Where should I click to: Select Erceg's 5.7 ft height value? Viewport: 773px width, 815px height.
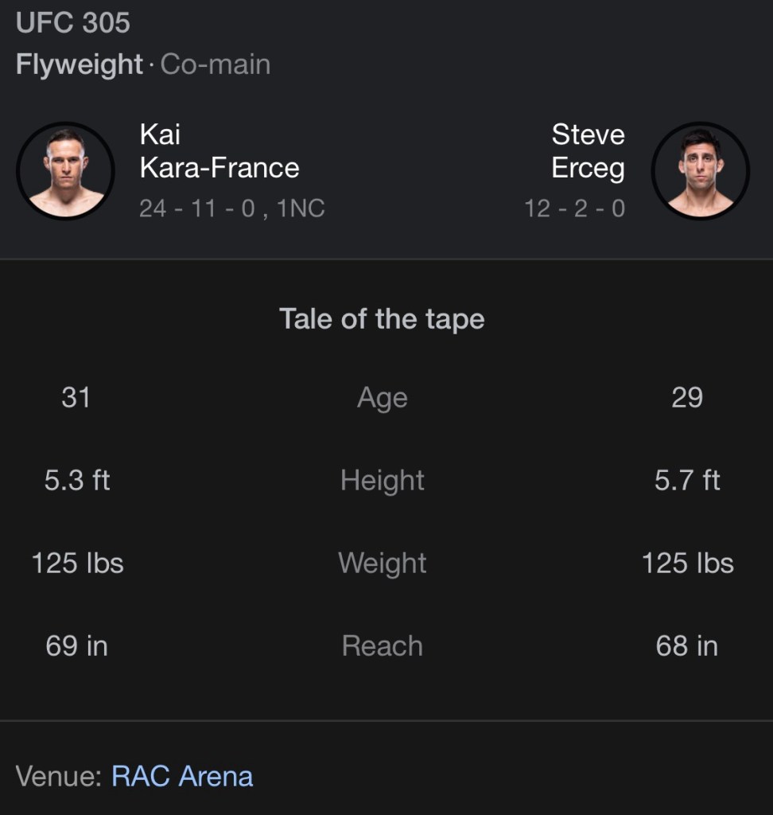[687, 480]
